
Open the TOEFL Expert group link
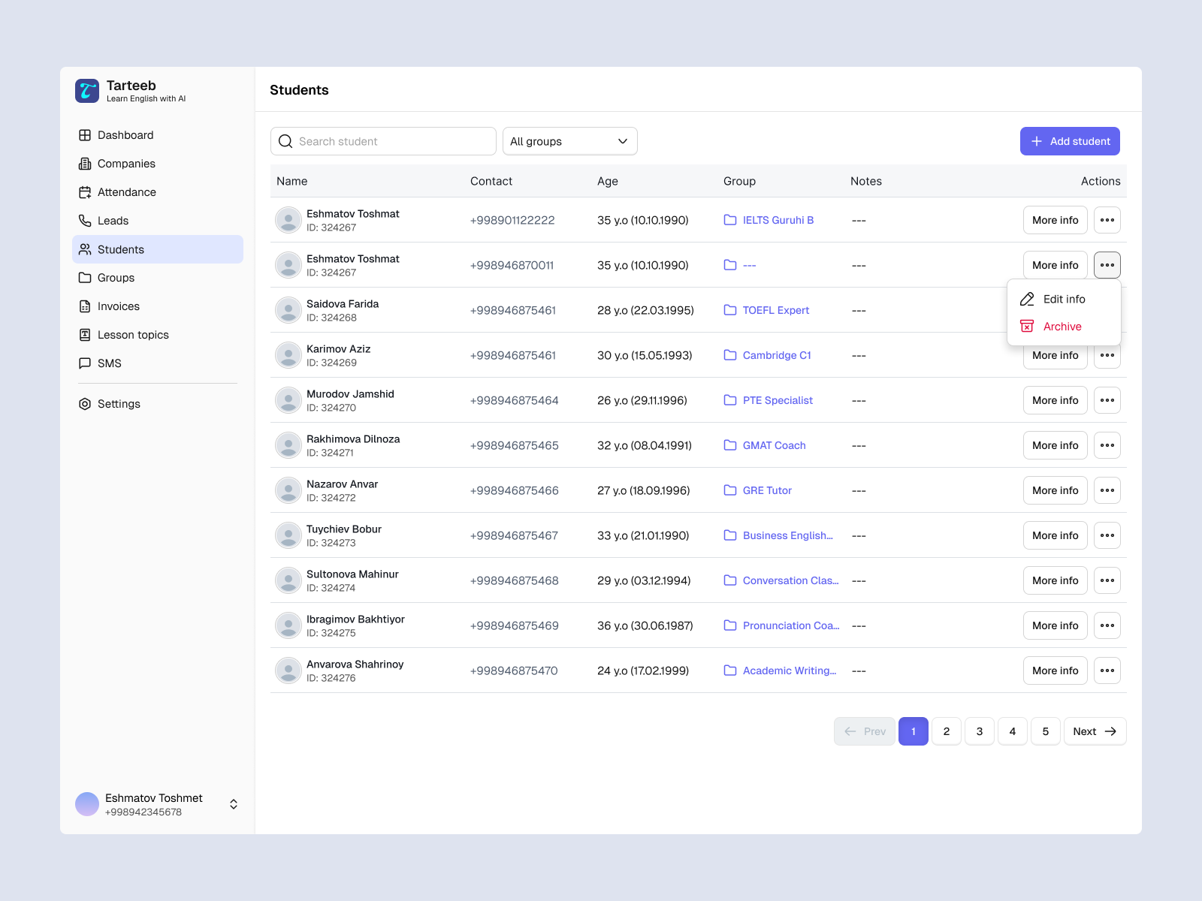coord(775,310)
